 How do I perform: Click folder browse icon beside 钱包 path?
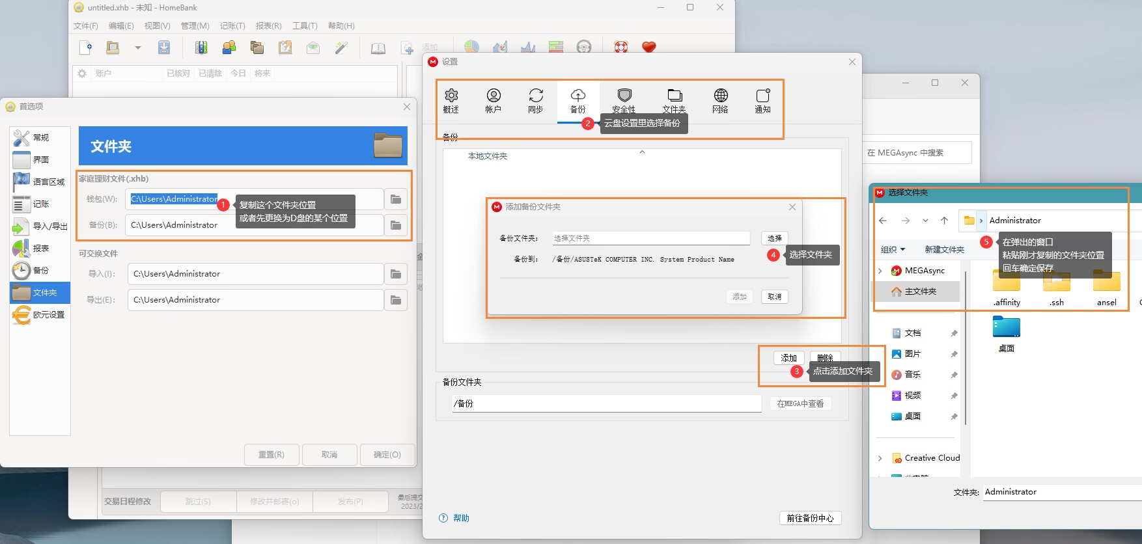click(396, 199)
